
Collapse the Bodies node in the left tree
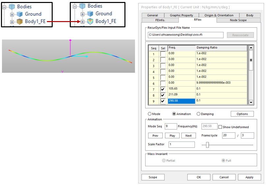[4, 7]
